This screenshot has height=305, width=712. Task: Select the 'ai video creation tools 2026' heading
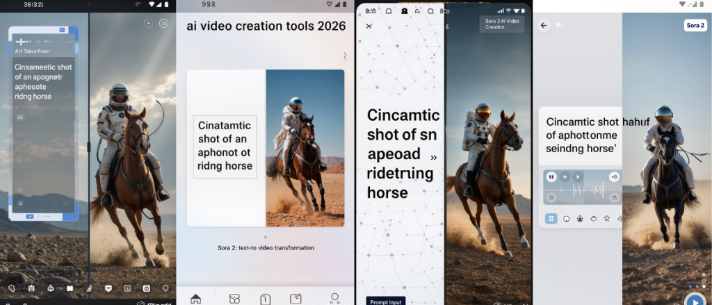coord(266,26)
